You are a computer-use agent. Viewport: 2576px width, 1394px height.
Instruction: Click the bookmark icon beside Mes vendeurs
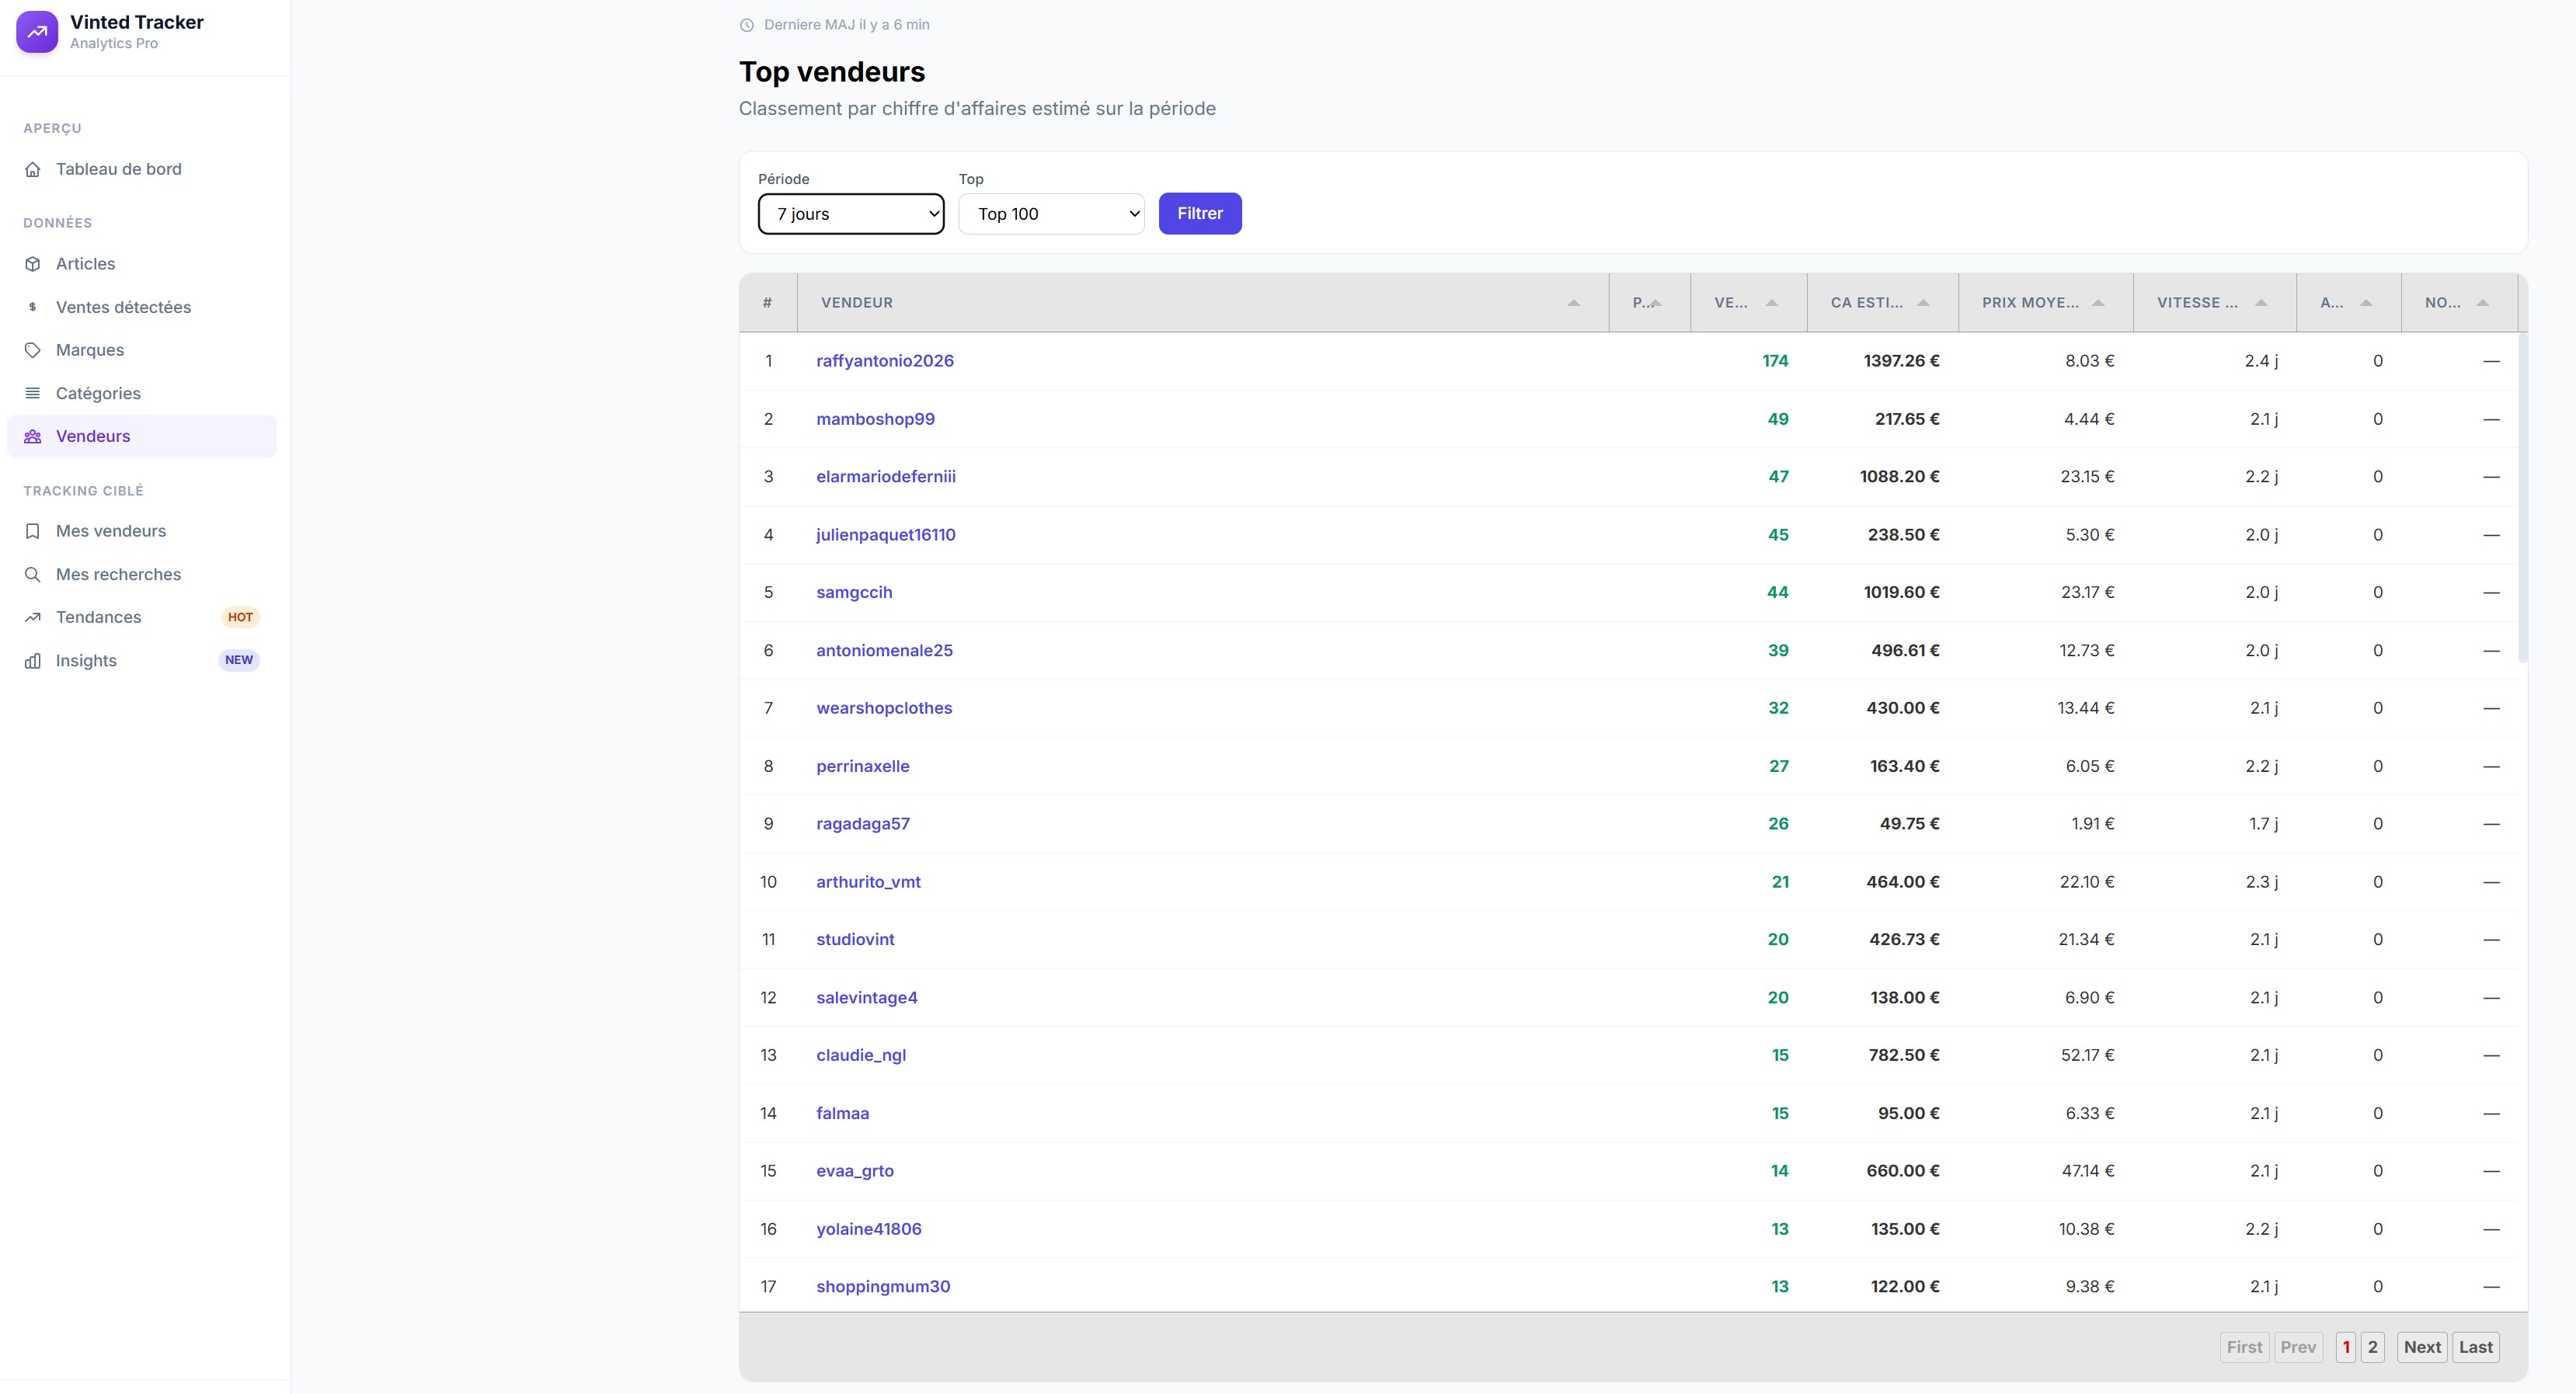pos(33,531)
